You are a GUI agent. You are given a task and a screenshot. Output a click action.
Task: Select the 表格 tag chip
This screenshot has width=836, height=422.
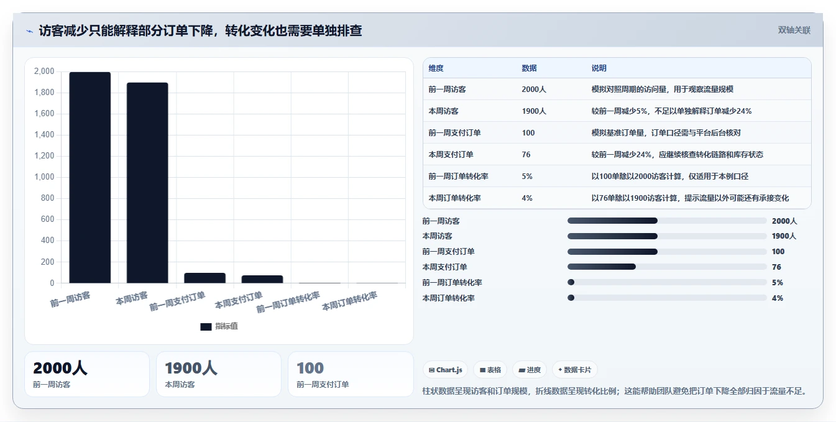click(490, 370)
